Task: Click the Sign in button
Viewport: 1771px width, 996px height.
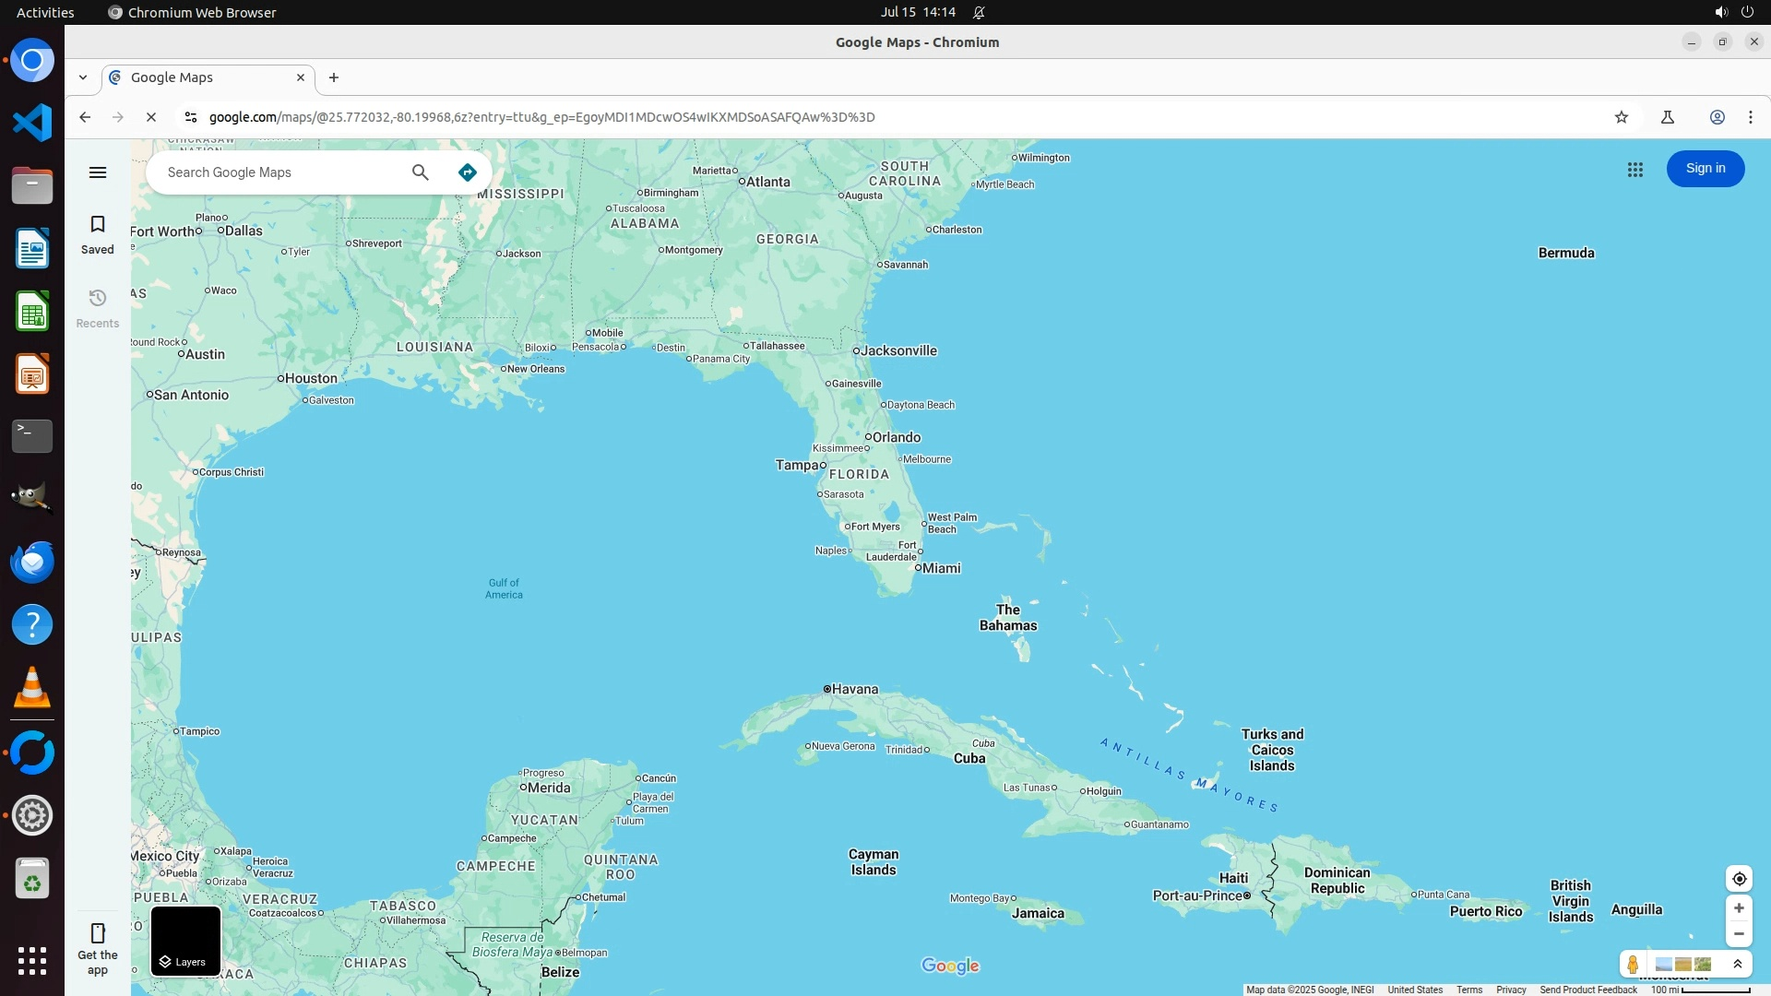Action: click(1705, 169)
